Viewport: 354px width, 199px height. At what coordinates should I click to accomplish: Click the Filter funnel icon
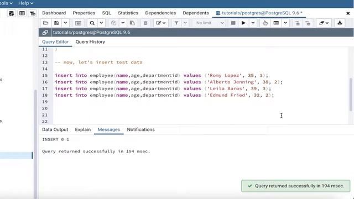coord(176,23)
